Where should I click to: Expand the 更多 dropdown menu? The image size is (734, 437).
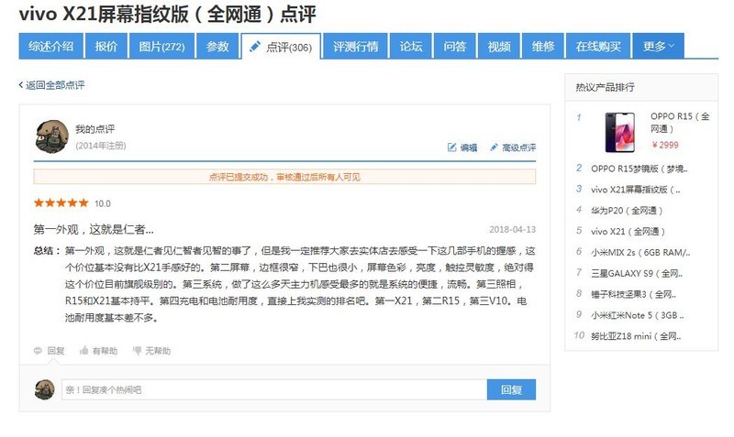pyautogui.click(x=659, y=47)
